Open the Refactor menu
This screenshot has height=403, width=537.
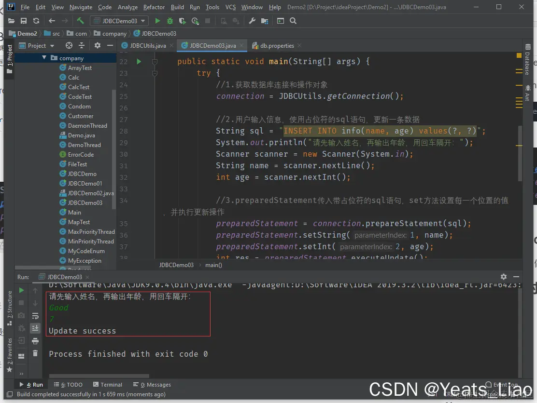[154, 7]
